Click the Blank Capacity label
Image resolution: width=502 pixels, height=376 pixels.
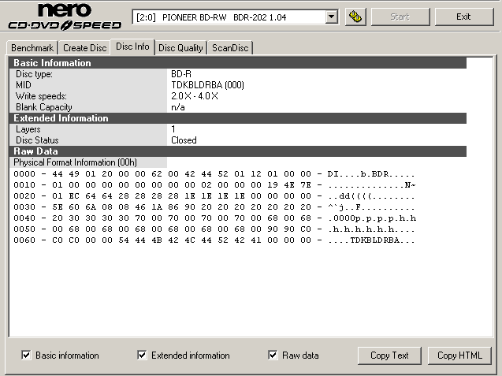(x=44, y=107)
